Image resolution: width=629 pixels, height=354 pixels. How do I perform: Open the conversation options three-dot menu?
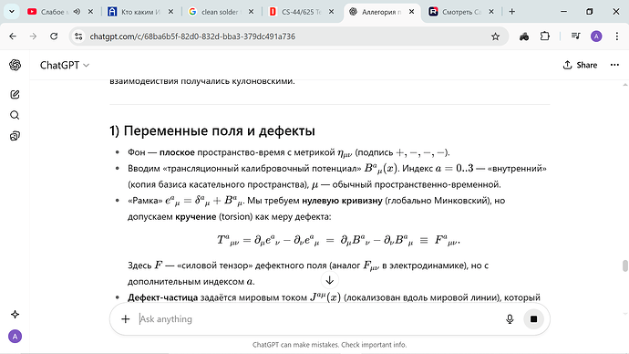pyautogui.click(x=614, y=65)
